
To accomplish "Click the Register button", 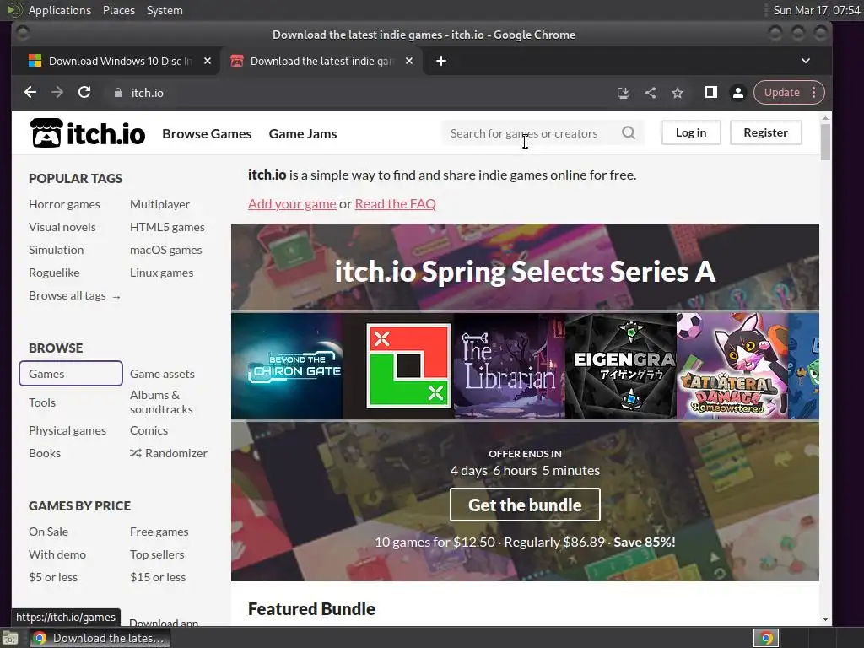I will point(765,132).
